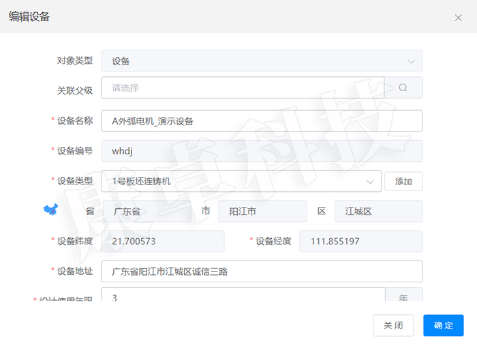The height and width of the screenshot is (349, 477).
Task: Select the 省 field showing 广东省
Action: tap(147, 212)
